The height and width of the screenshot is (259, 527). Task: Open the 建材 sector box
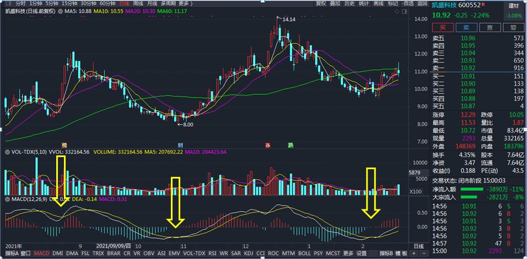point(514,10)
